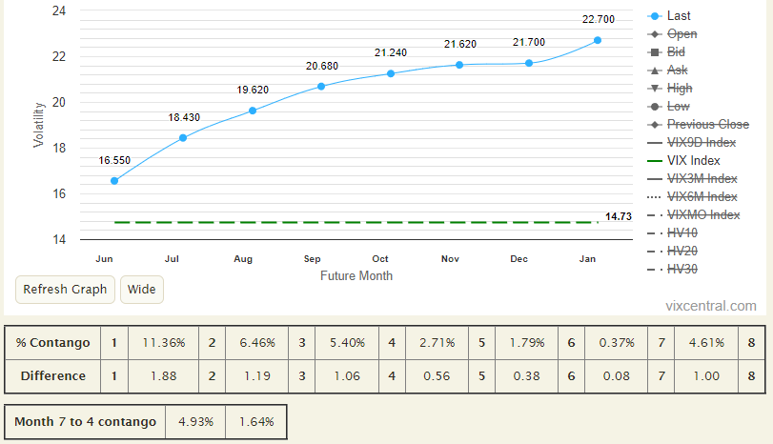Show the VIX9D Index line
Screen dimensions: 773x444
pyautogui.click(x=701, y=143)
